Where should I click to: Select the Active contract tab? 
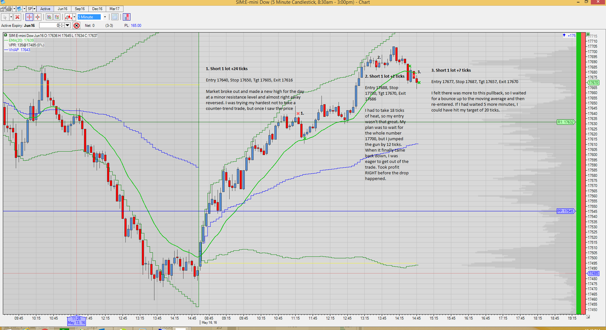(x=45, y=9)
